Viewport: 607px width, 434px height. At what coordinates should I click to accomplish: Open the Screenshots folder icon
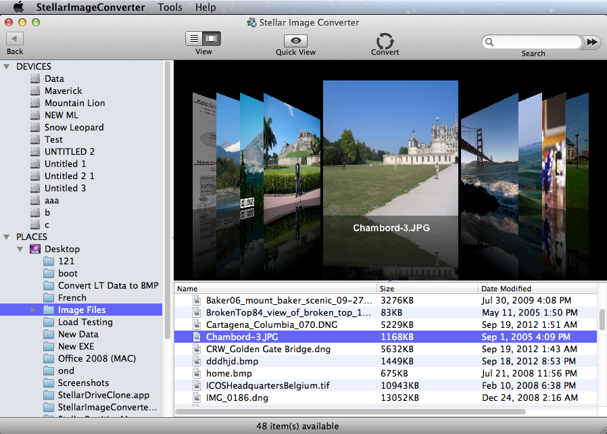coord(49,383)
